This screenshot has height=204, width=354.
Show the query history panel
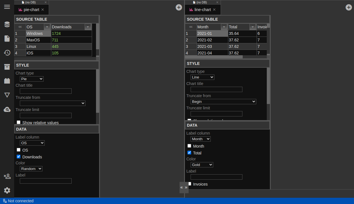coord(7,53)
